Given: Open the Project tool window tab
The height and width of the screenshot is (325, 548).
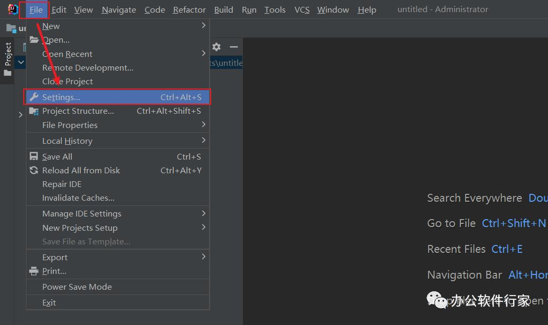Looking at the screenshot, I should (x=8, y=54).
